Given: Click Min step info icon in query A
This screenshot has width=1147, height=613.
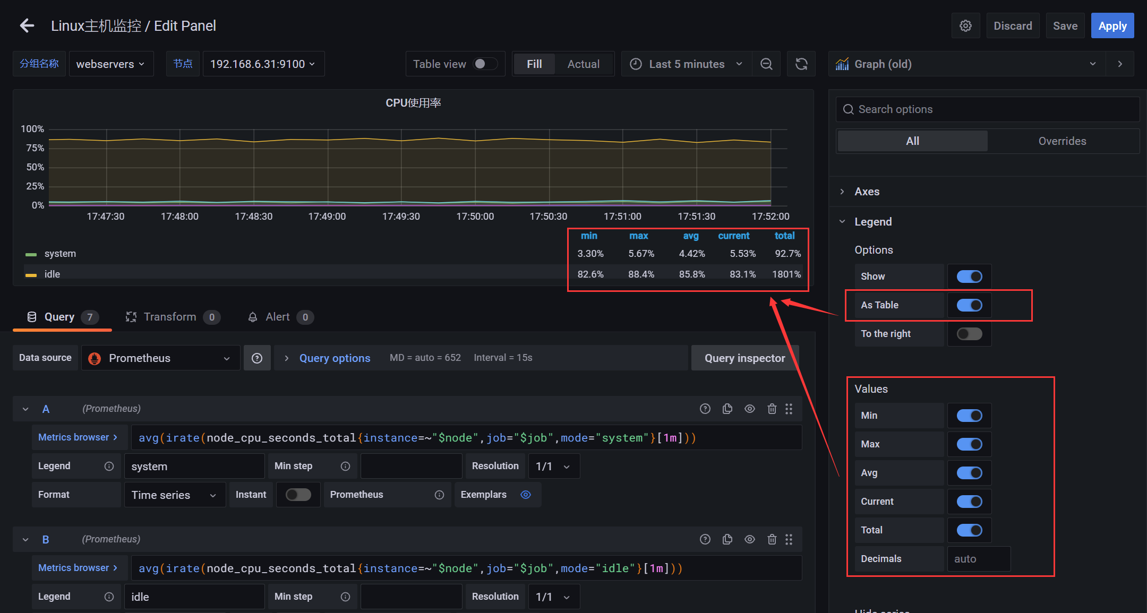Looking at the screenshot, I should pyautogui.click(x=345, y=466).
